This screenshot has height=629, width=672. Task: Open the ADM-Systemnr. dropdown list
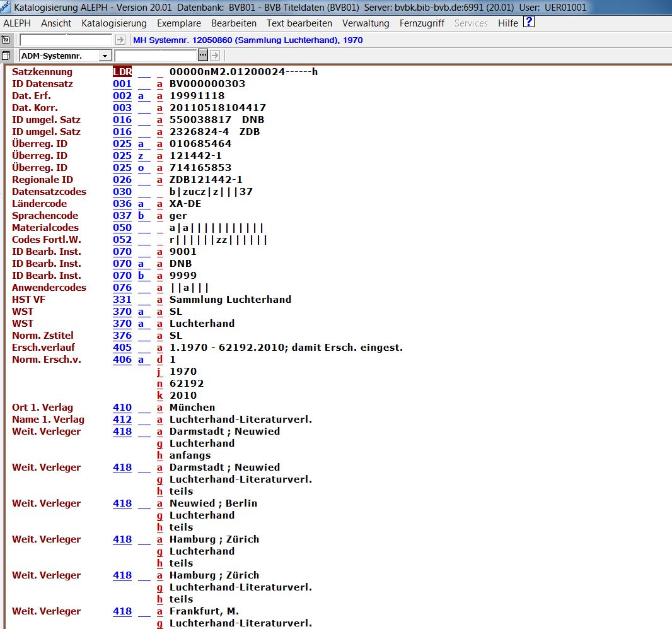105,56
